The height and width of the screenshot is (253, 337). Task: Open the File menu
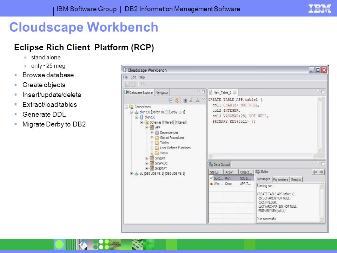click(x=125, y=77)
